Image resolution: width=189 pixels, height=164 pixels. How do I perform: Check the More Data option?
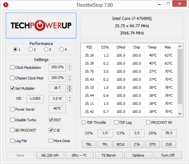[x=51, y=140]
